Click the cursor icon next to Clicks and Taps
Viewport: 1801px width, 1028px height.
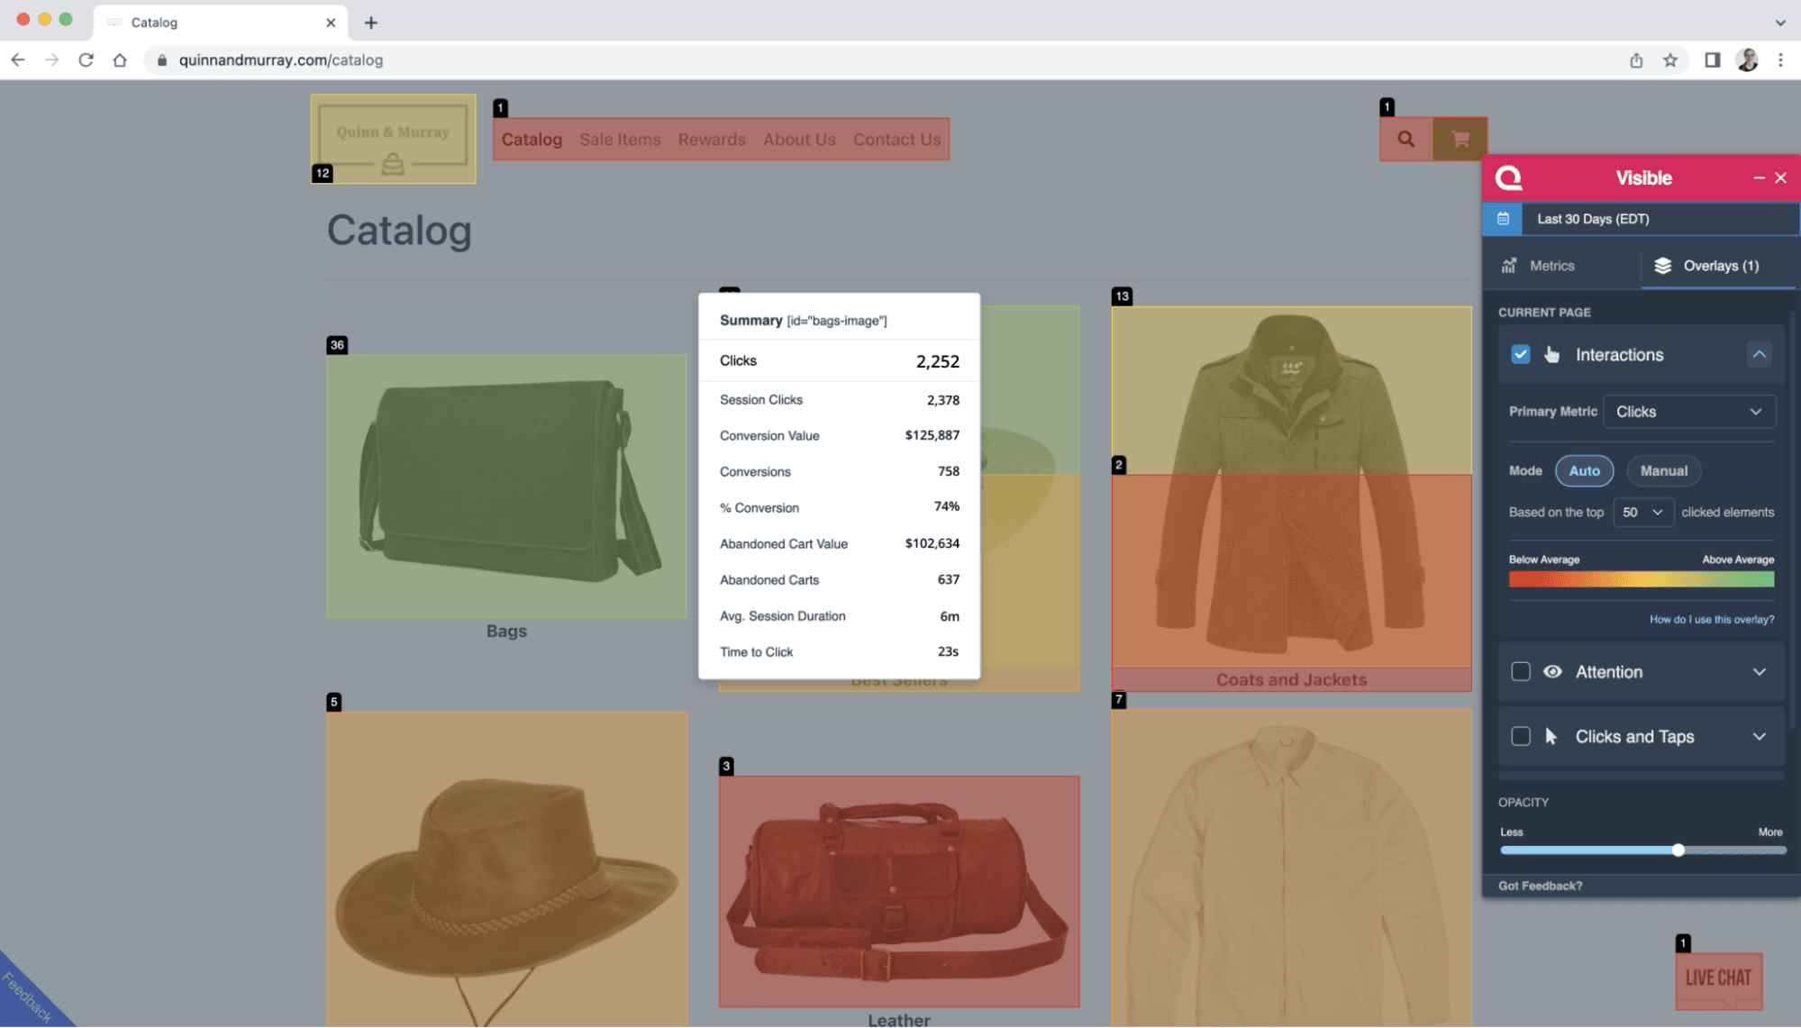pos(1552,736)
